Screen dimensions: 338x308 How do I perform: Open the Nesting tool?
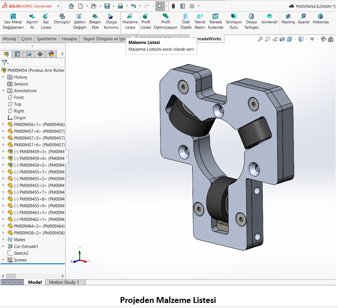click(x=288, y=19)
